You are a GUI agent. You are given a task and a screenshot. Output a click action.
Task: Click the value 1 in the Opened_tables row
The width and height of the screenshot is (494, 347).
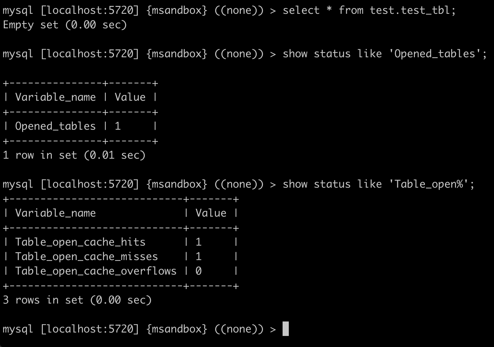[x=118, y=126]
